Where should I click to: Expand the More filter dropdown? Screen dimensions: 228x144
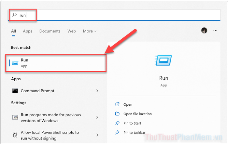[90, 31]
